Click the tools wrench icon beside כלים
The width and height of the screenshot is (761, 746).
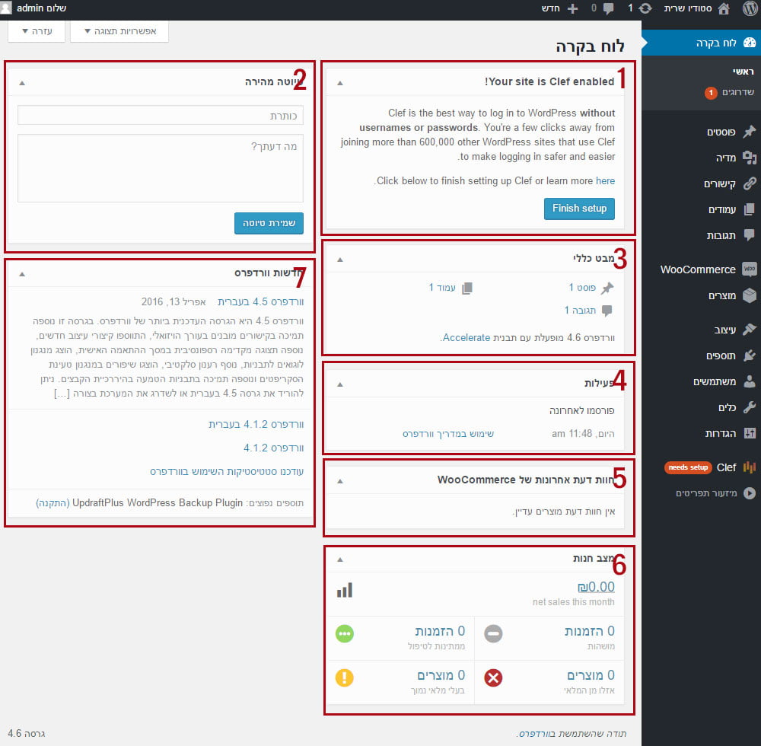(750, 407)
